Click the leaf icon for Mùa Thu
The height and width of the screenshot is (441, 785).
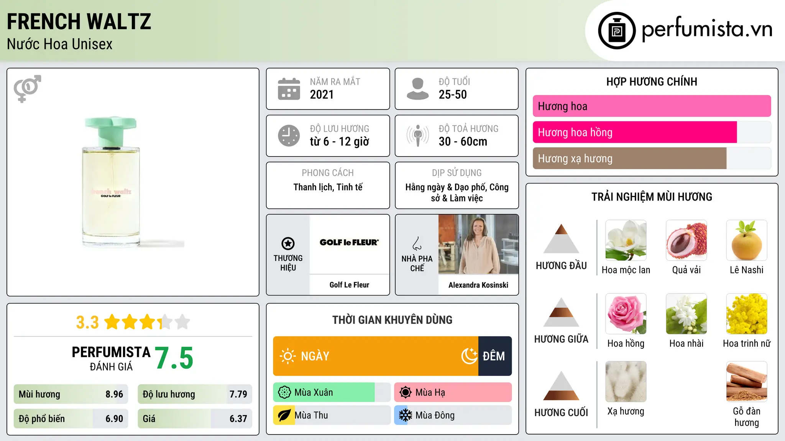pyautogui.click(x=284, y=415)
